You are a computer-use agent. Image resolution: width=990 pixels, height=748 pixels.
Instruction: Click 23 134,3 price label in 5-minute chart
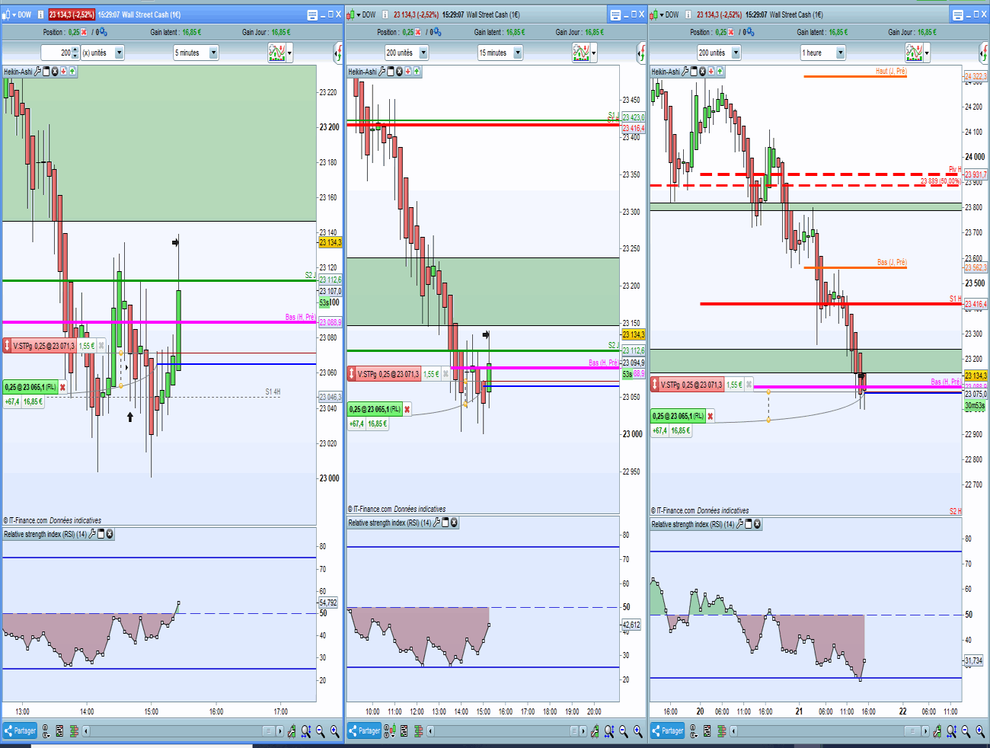331,242
